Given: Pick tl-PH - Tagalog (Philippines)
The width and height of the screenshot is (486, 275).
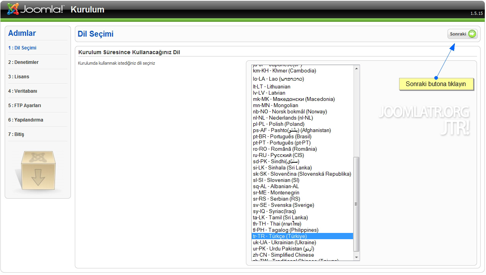Looking at the screenshot, I should tap(302, 230).
